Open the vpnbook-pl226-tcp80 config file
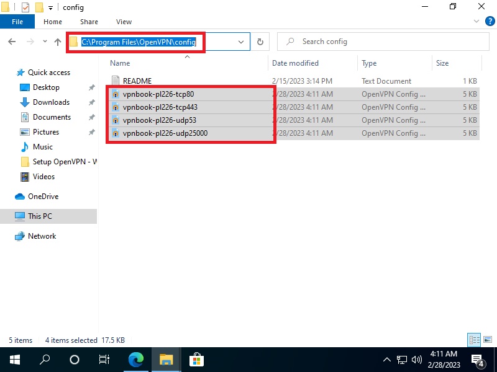 158,94
